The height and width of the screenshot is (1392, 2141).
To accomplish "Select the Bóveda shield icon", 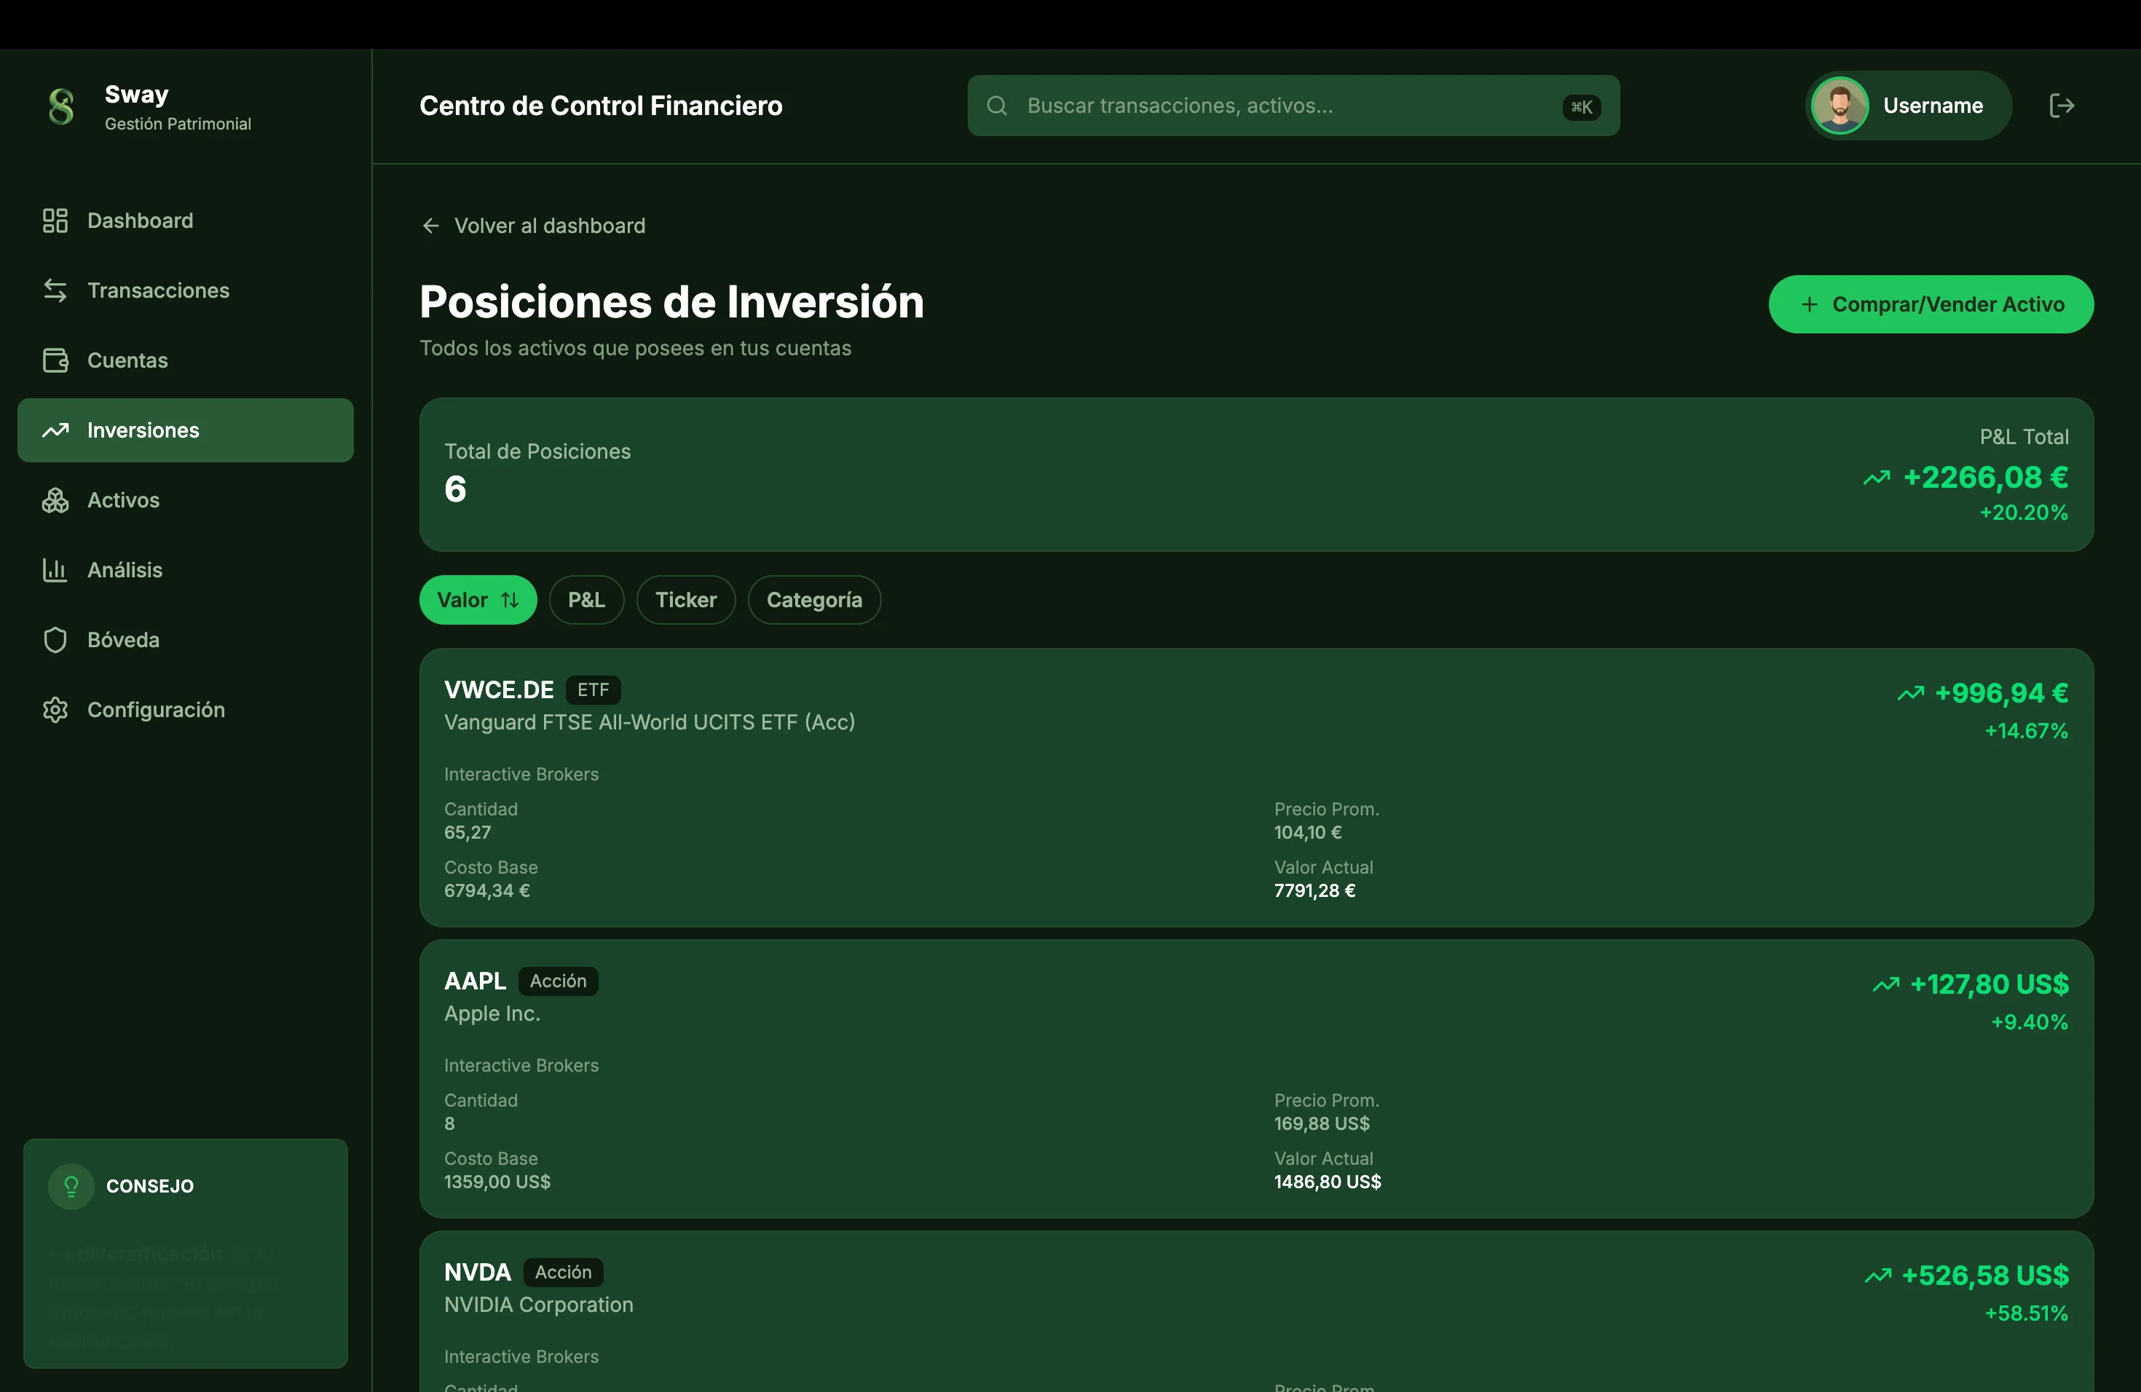I will coord(55,639).
